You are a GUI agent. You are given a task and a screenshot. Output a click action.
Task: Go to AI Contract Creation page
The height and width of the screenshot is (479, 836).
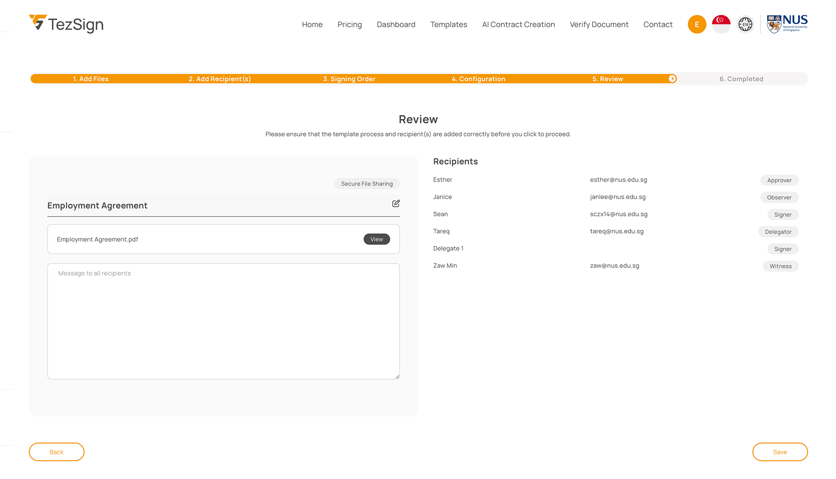coord(518,24)
